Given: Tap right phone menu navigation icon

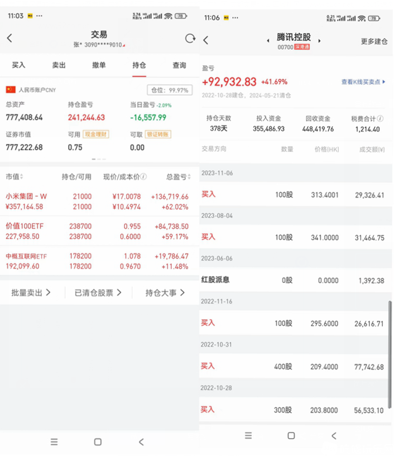Looking at the screenshot, I should coord(248,435).
